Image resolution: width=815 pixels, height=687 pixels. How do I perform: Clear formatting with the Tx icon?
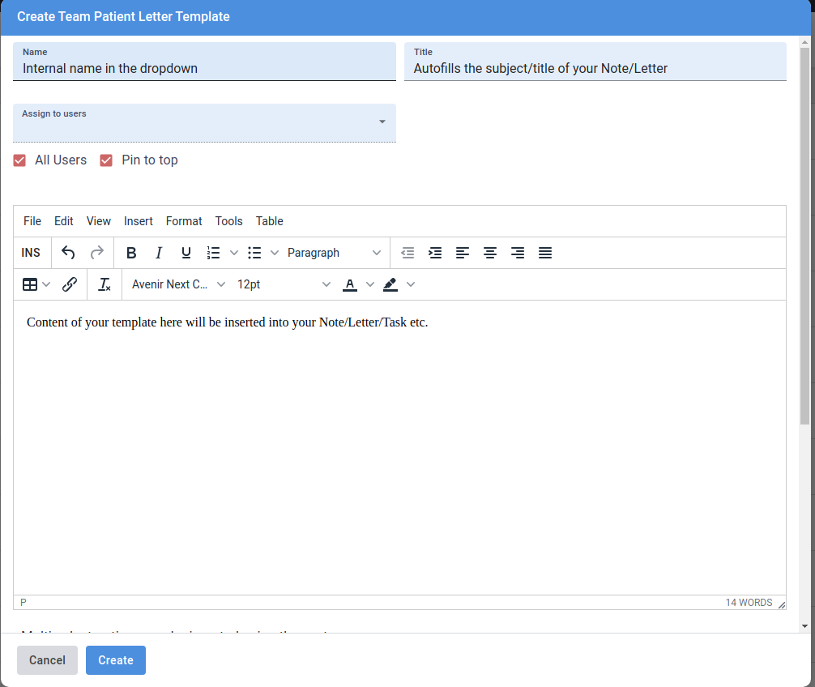(105, 284)
